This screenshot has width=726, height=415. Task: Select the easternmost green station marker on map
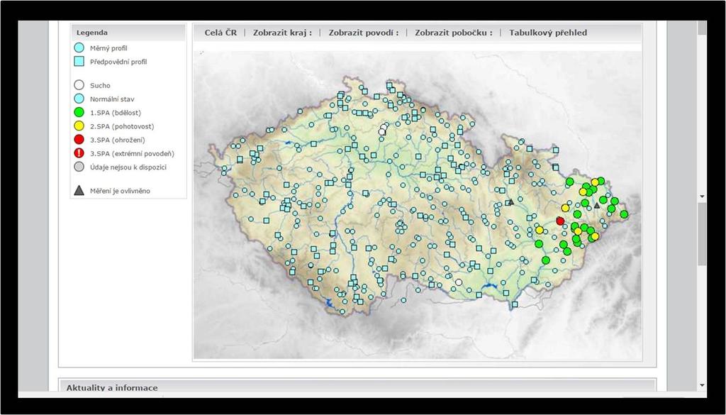pyautogui.click(x=624, y=214)
